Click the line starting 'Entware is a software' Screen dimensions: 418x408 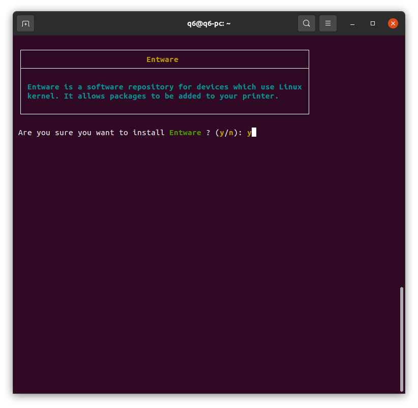(x=164, y=87)
